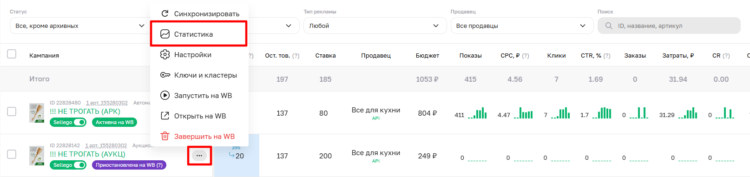Toggle the Sellego switch for АУКЦ campaign
750x177 pixels.
[80, 165]
